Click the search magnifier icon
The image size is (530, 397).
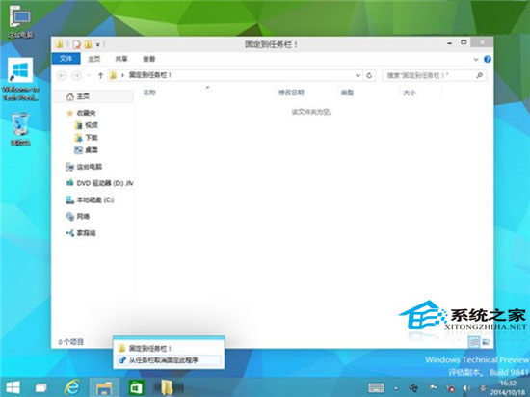(x=480, y=75)
